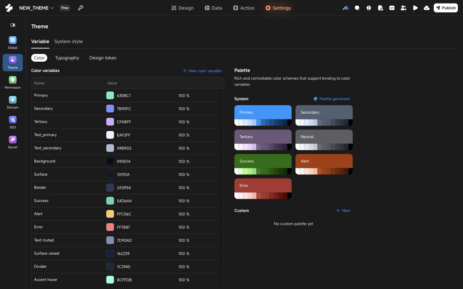This screenshot has width=463, height=289.
Task: Select the Success system palette card
Action: 263,164
